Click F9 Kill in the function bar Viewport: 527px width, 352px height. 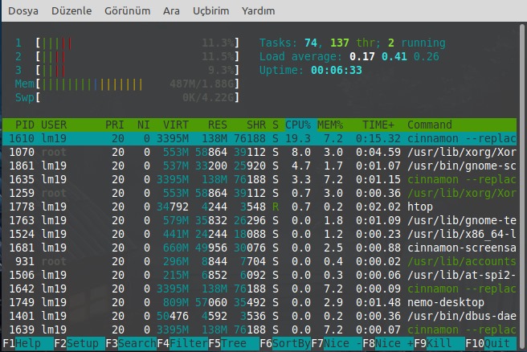click(x=443, y=344)
